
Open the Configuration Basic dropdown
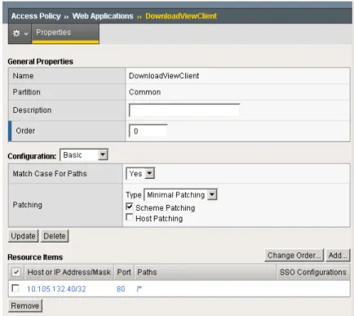tap(84, 155)
